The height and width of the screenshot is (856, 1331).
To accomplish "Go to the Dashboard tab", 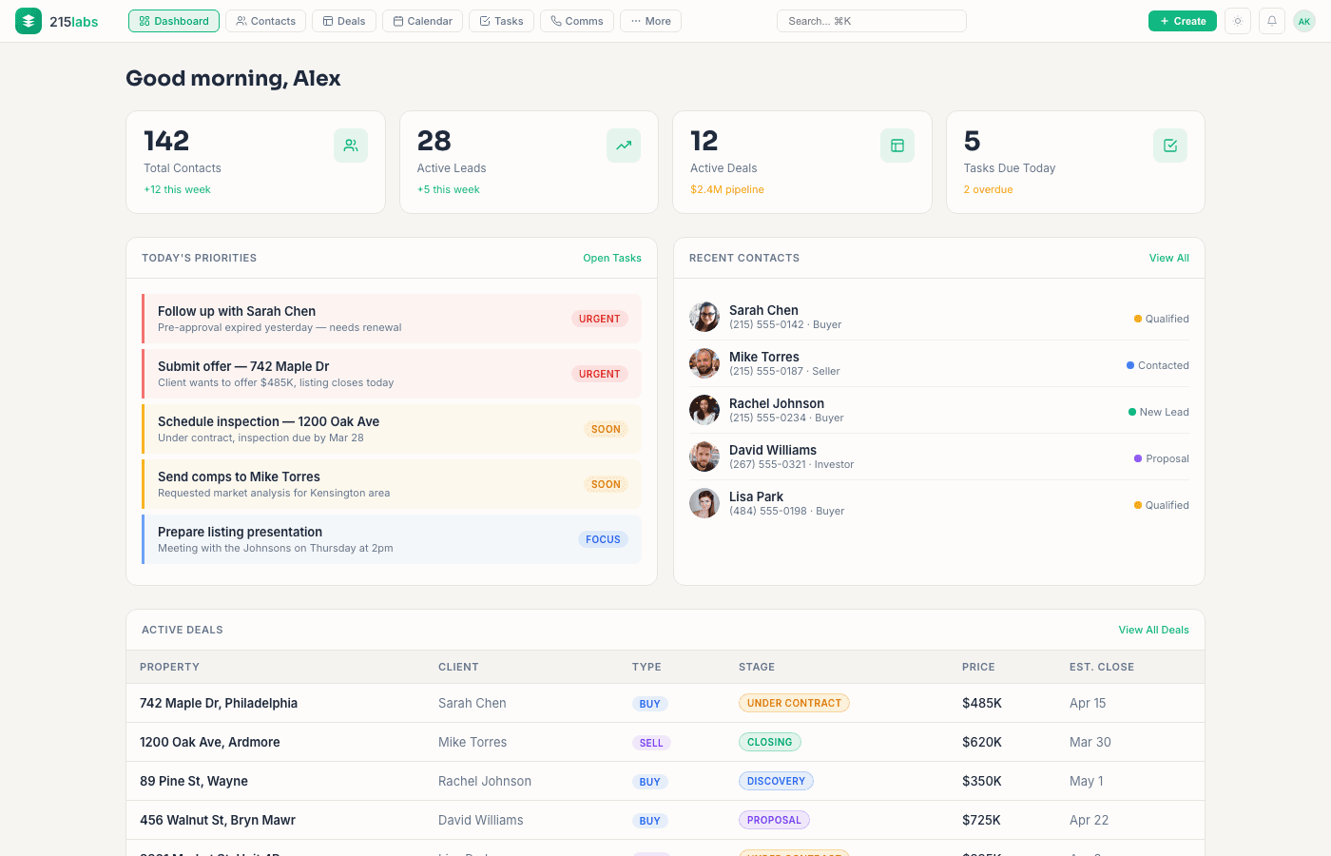I will click(x=174, y=20).
